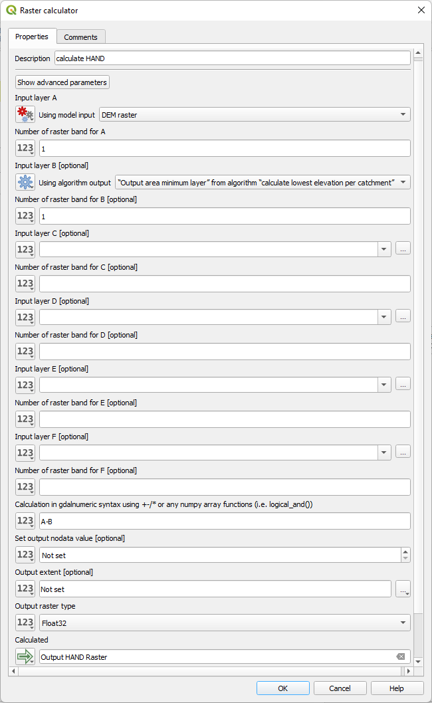This screenshot has width=432, height=703.
Task: Click the calculation field containing A-B
Action: pyautogui.click(x=224, y=521)
